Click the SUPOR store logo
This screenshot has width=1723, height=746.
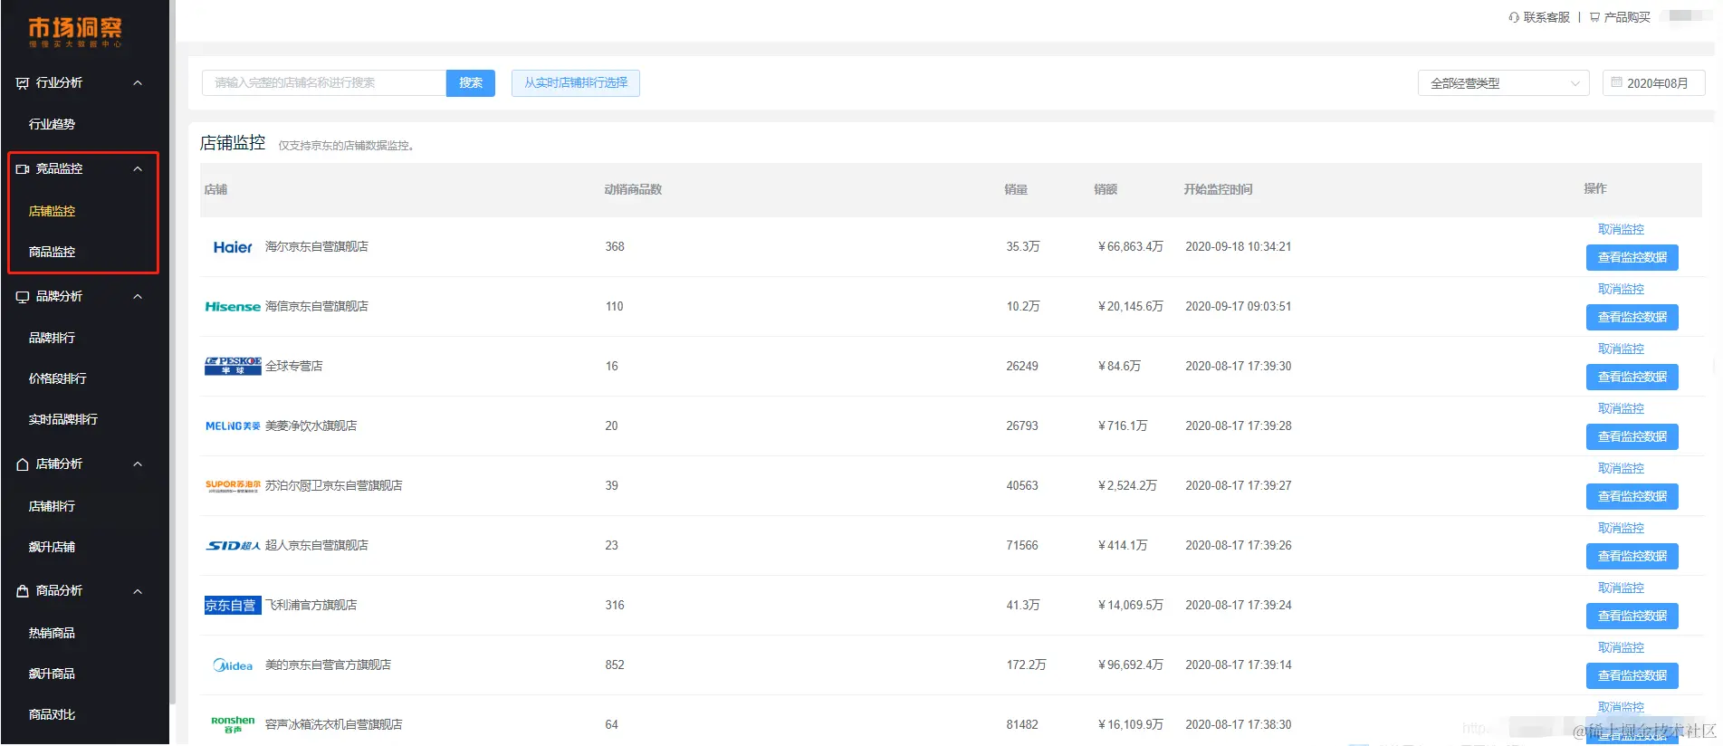coord(233,486)
